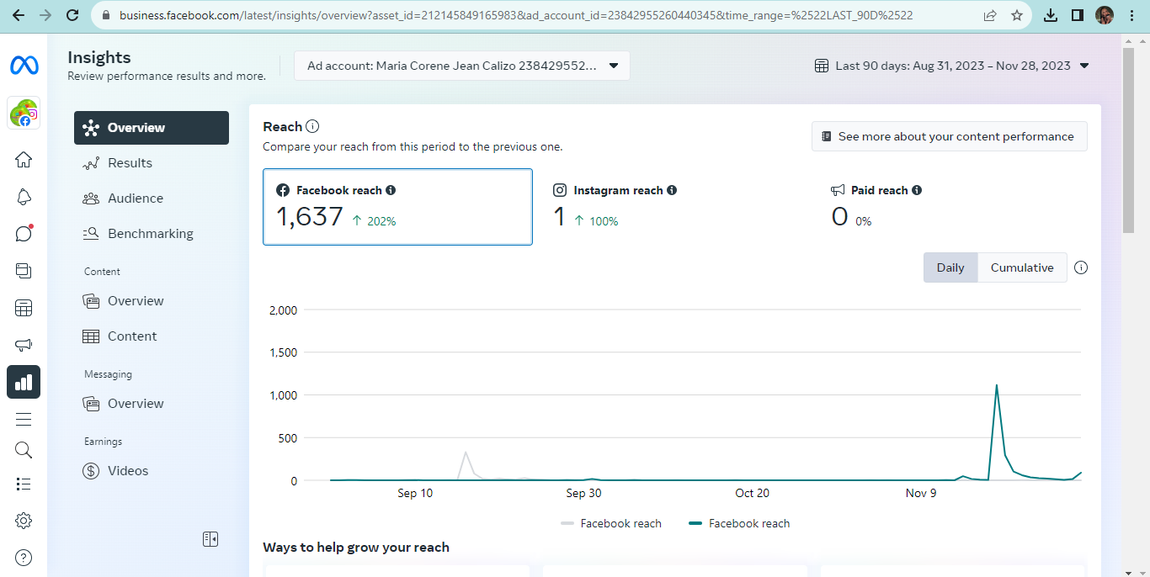Click info icon next to Paid reach

917,191
